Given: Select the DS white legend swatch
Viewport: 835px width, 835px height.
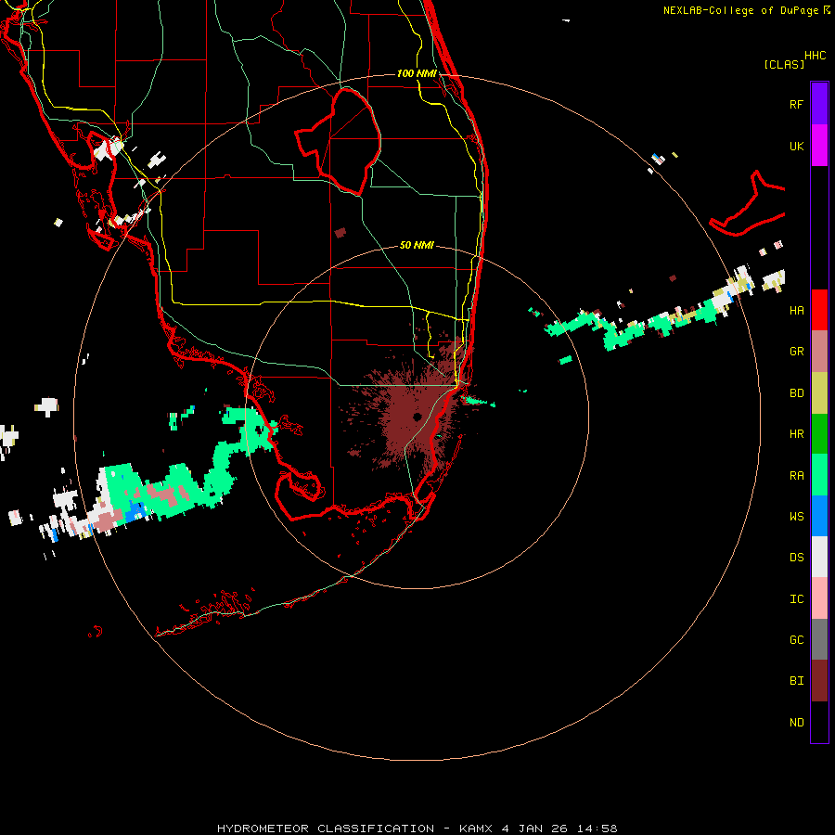Looking at the screenshot, I should tap(819, 557).
